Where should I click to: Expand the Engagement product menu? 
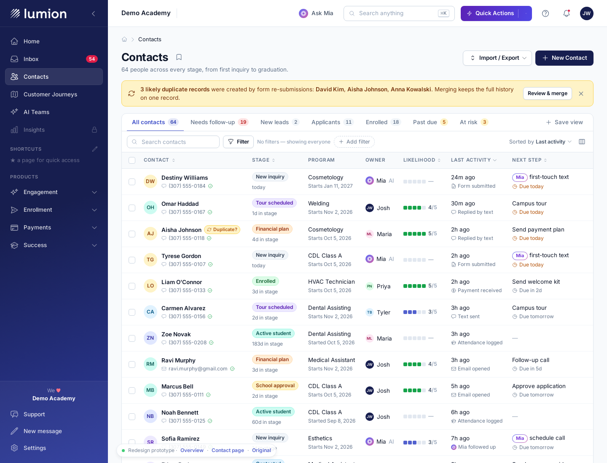(54, 192)
